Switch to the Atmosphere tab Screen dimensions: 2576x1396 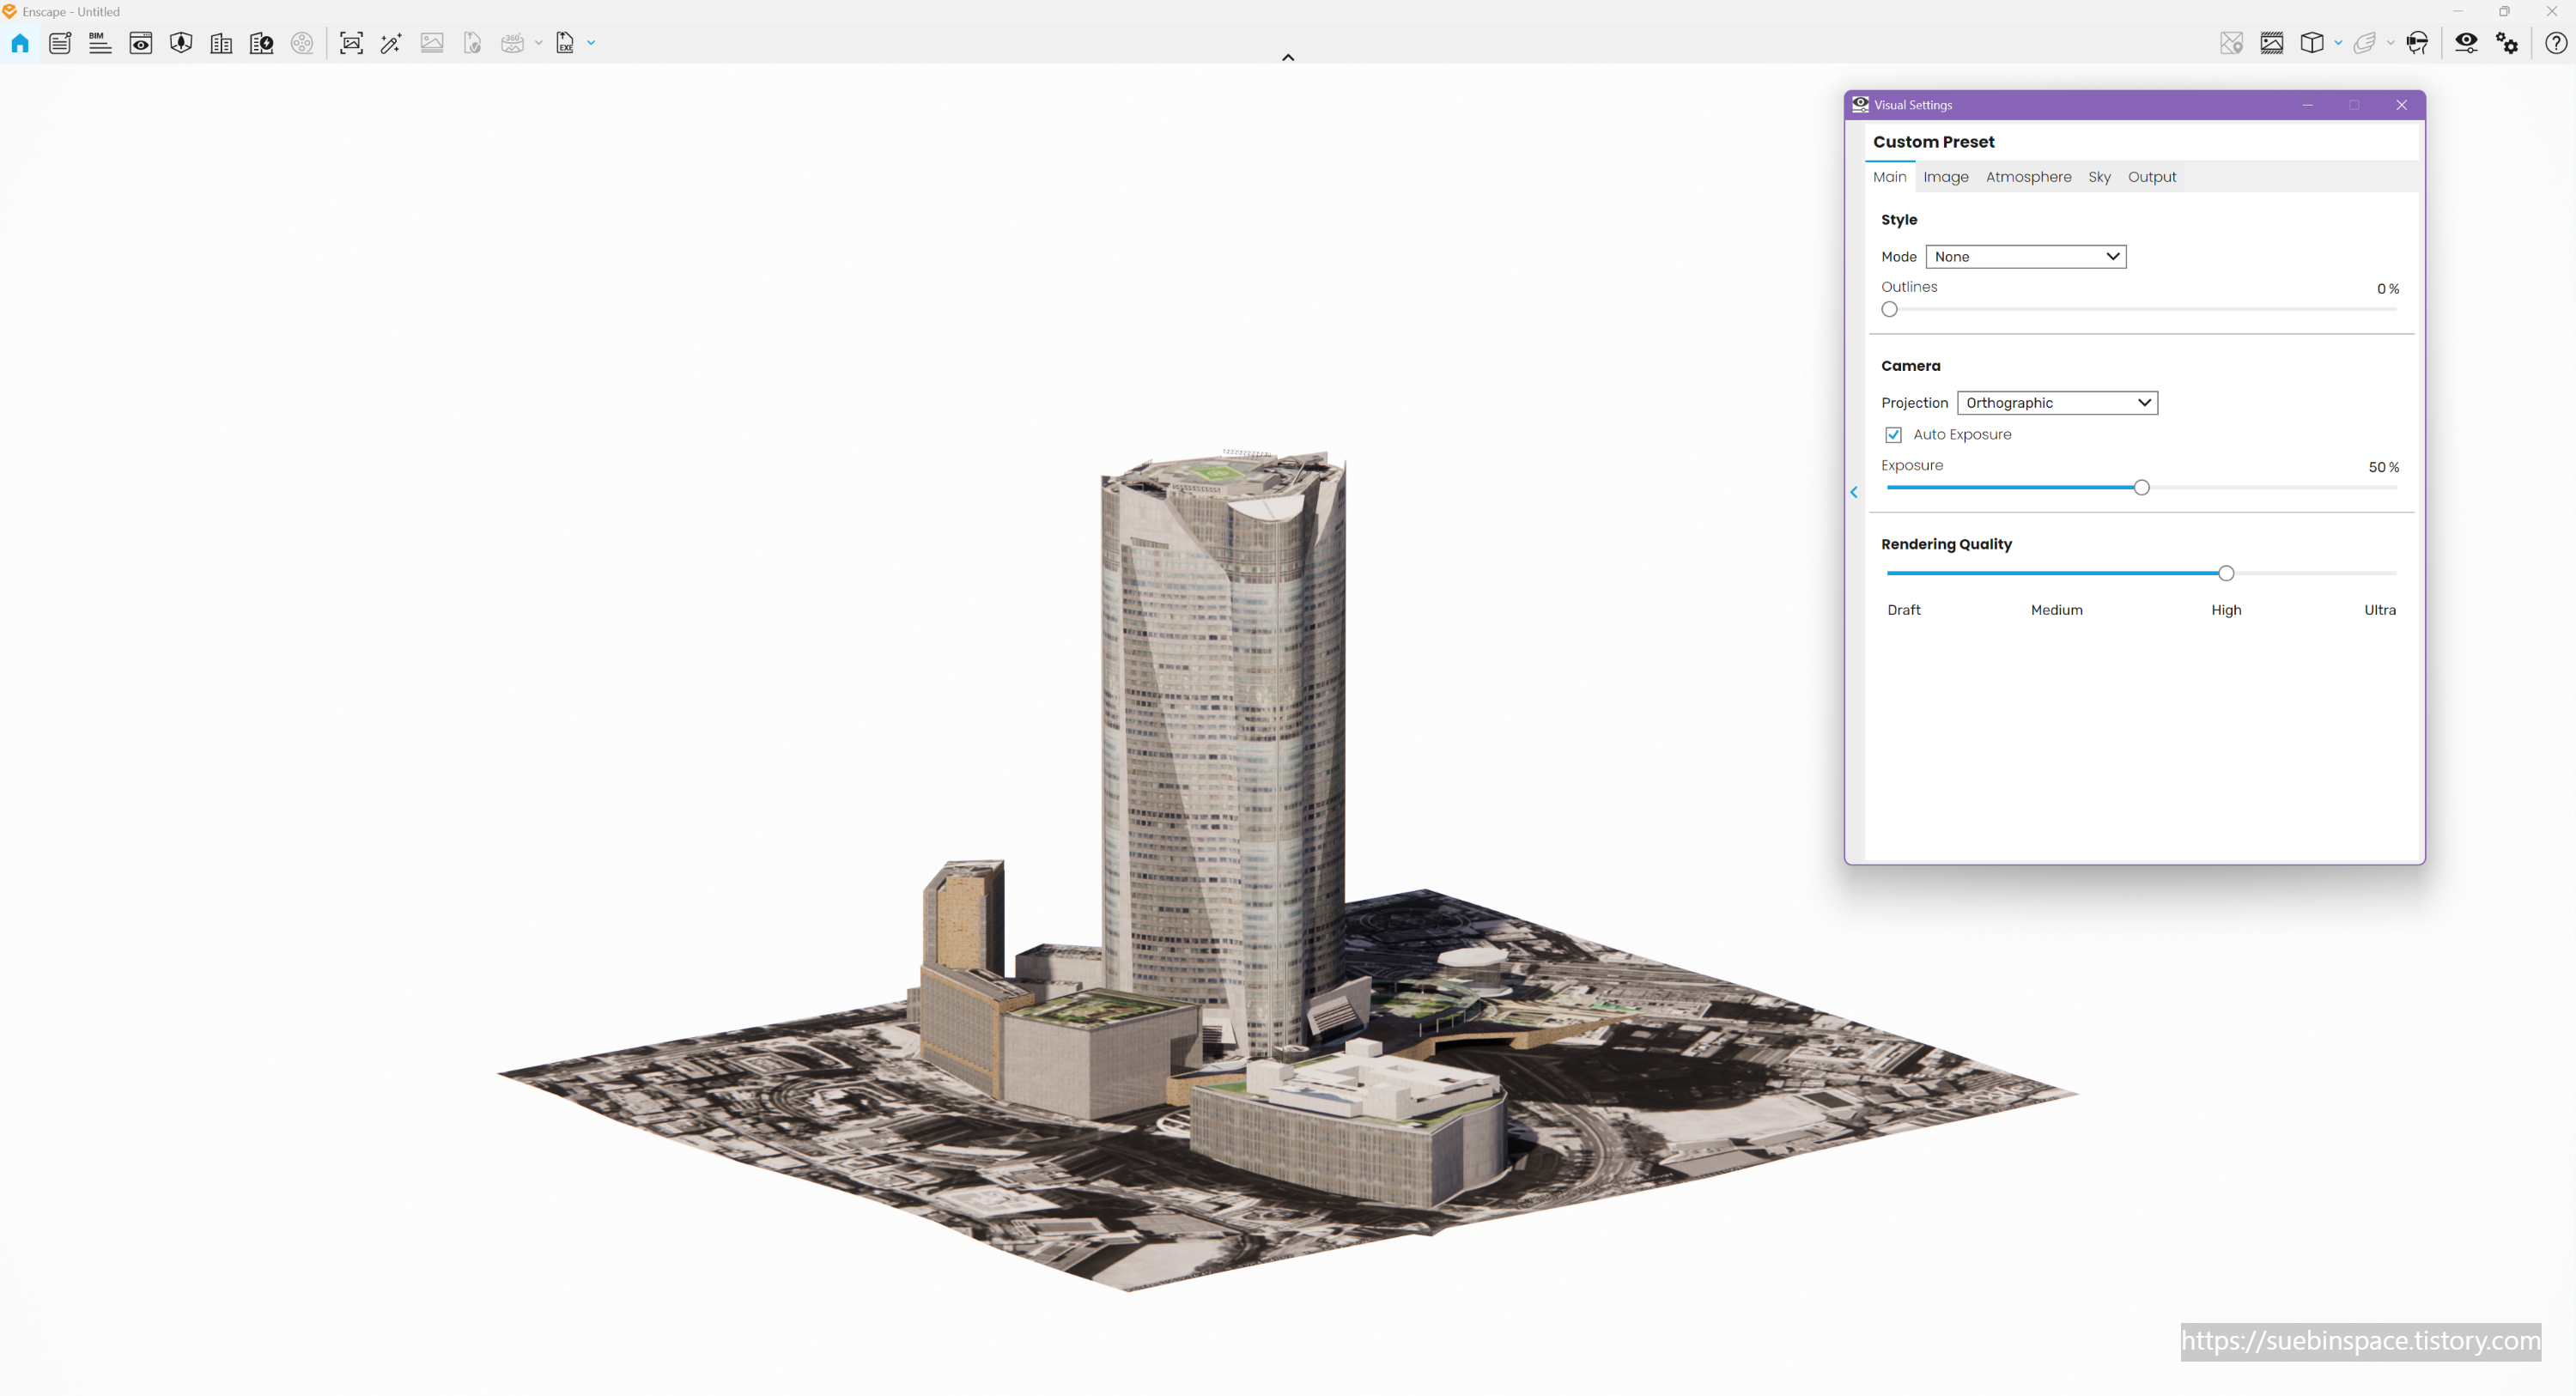click(x=2028, y=177)
